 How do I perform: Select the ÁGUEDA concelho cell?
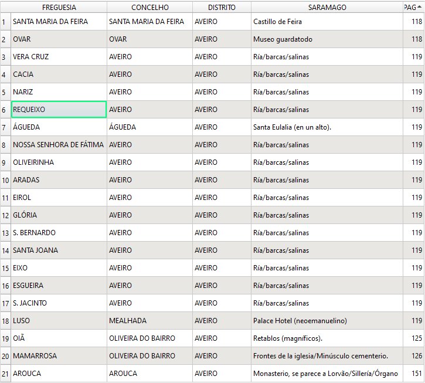tap(149, 127)
